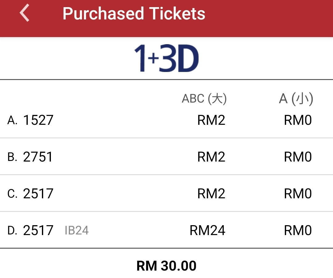
Task: Tap RM0 small bet in row C
Action: [x=298, y=194]
